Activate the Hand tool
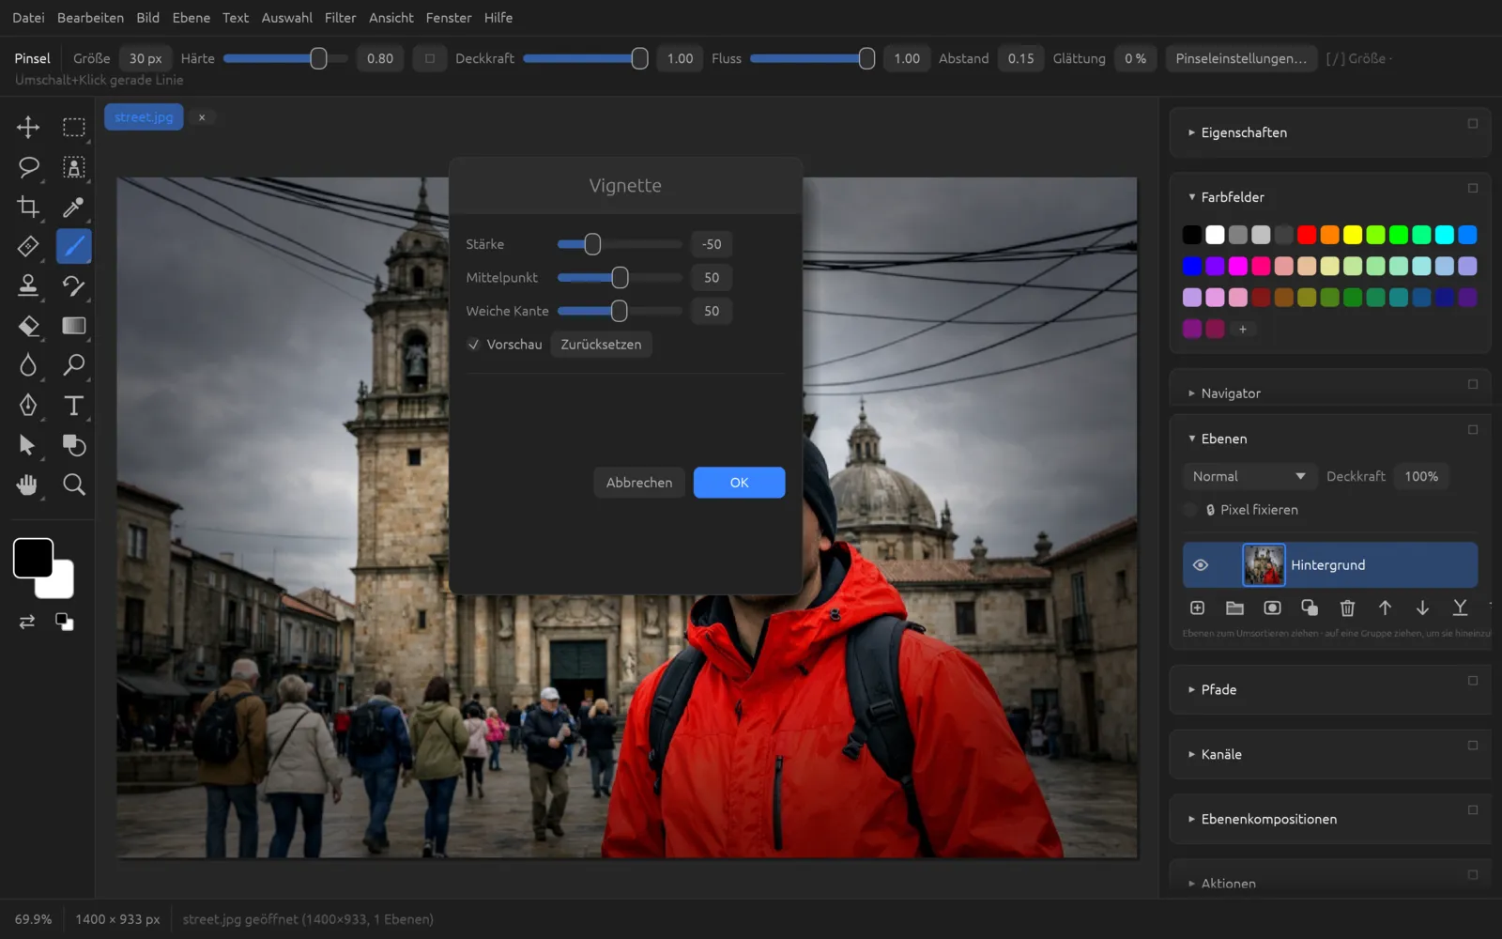 point(28,485)
